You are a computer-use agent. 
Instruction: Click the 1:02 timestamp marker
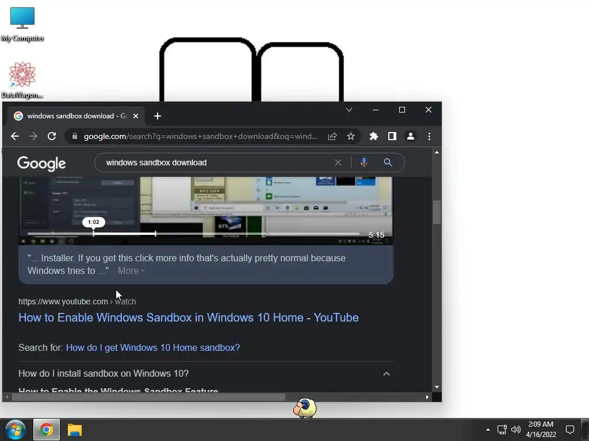(94, 222)
